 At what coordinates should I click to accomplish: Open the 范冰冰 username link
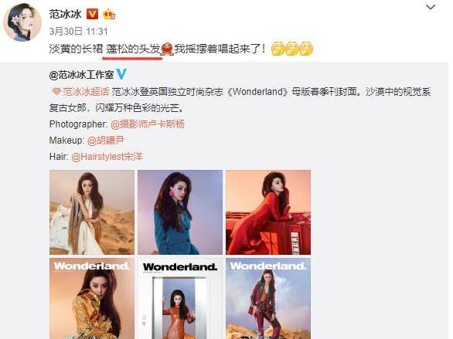pos(65,14)
